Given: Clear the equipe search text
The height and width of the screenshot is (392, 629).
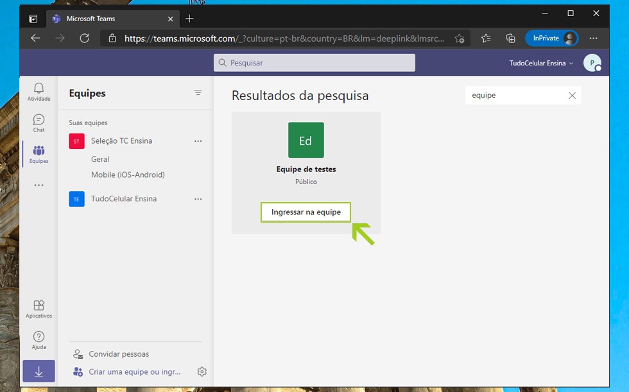Looking at the screenshot, I should pyautogui.click(x=573, y=96).
